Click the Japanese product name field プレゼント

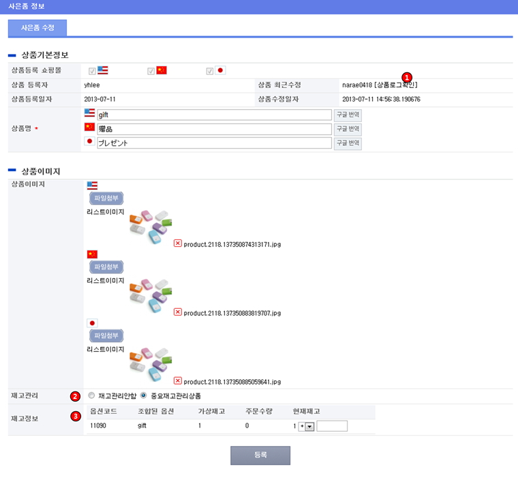(x=214, y=143)
